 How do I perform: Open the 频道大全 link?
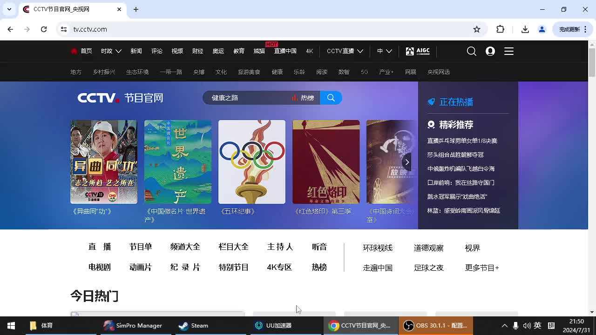coord(185,247)
